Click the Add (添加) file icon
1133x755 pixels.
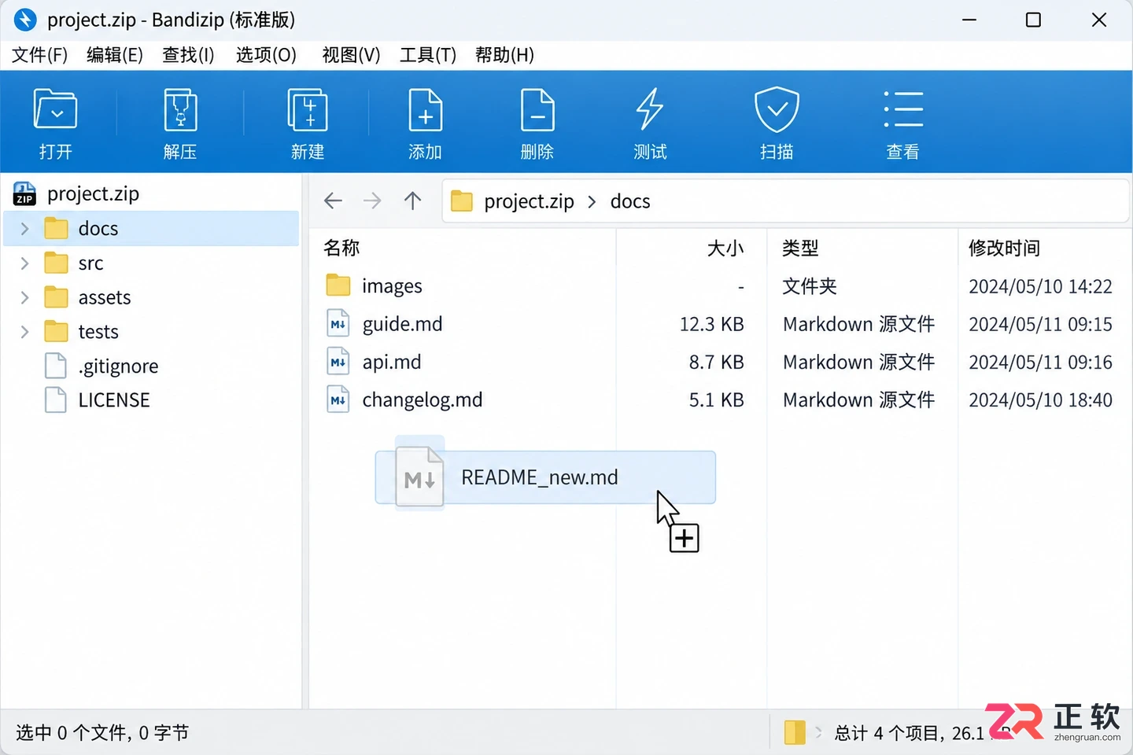[426, 109]
